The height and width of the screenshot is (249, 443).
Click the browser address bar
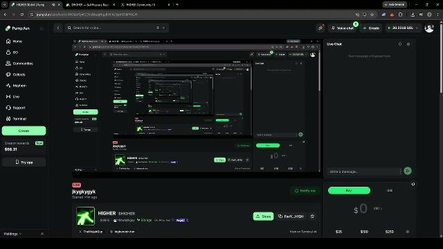pos(192,15)
